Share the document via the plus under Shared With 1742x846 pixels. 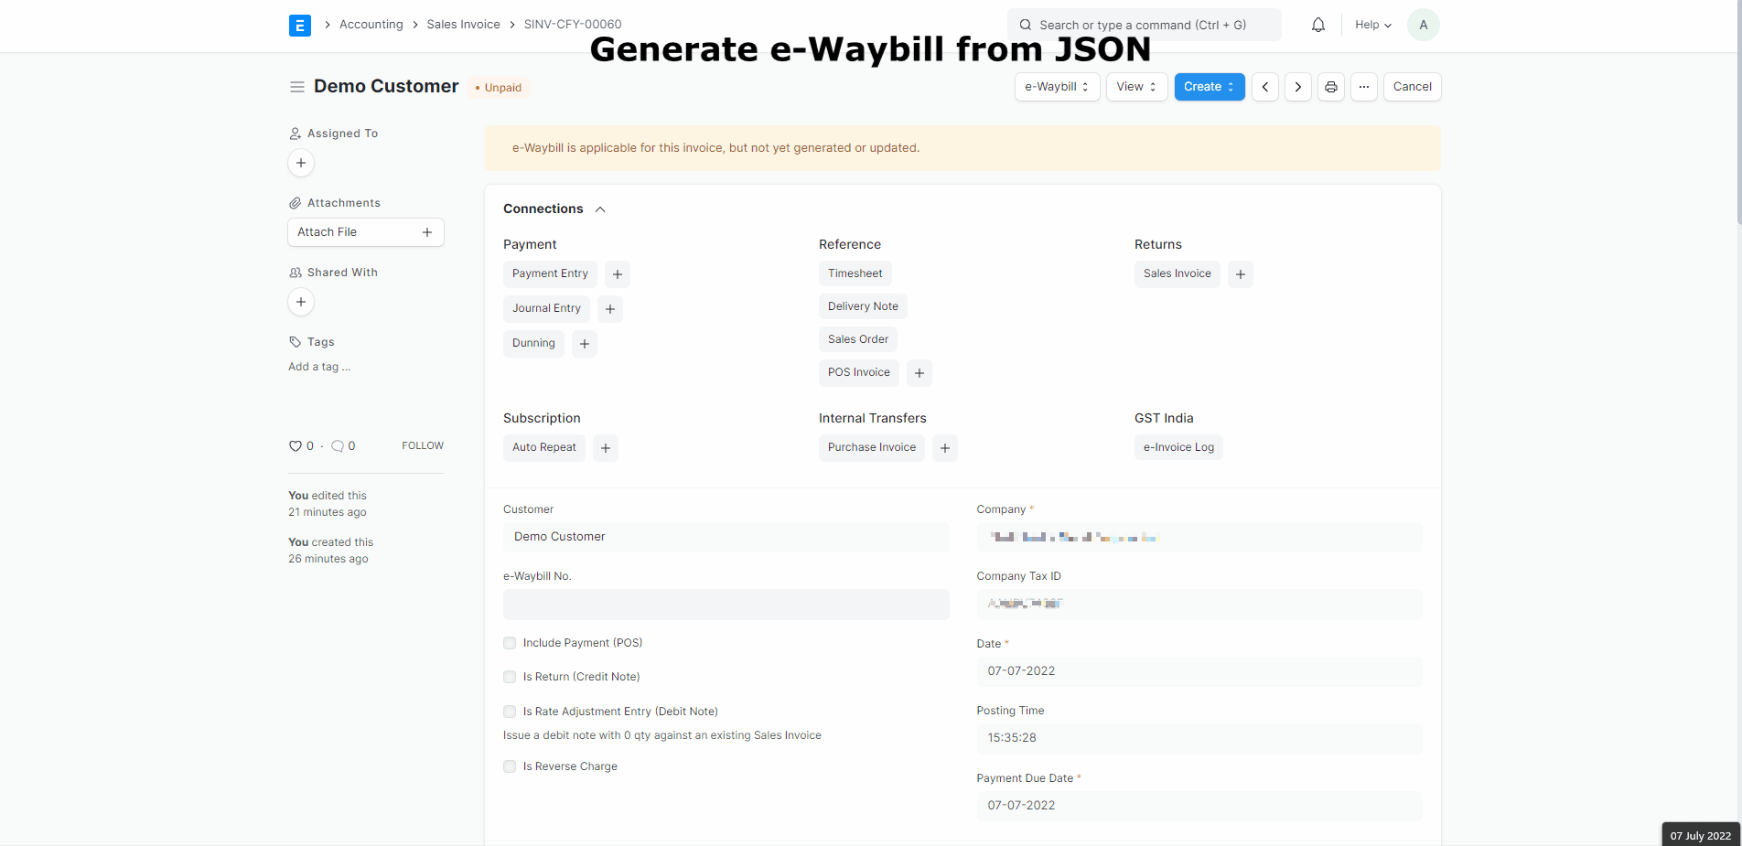point(301,302)
